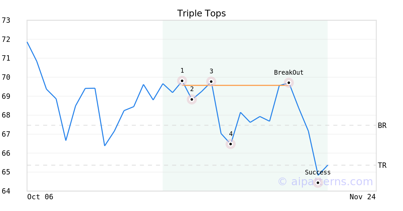Select the marker dot for point 4
The width and height of the screenshot is (403, 211).
231,144
